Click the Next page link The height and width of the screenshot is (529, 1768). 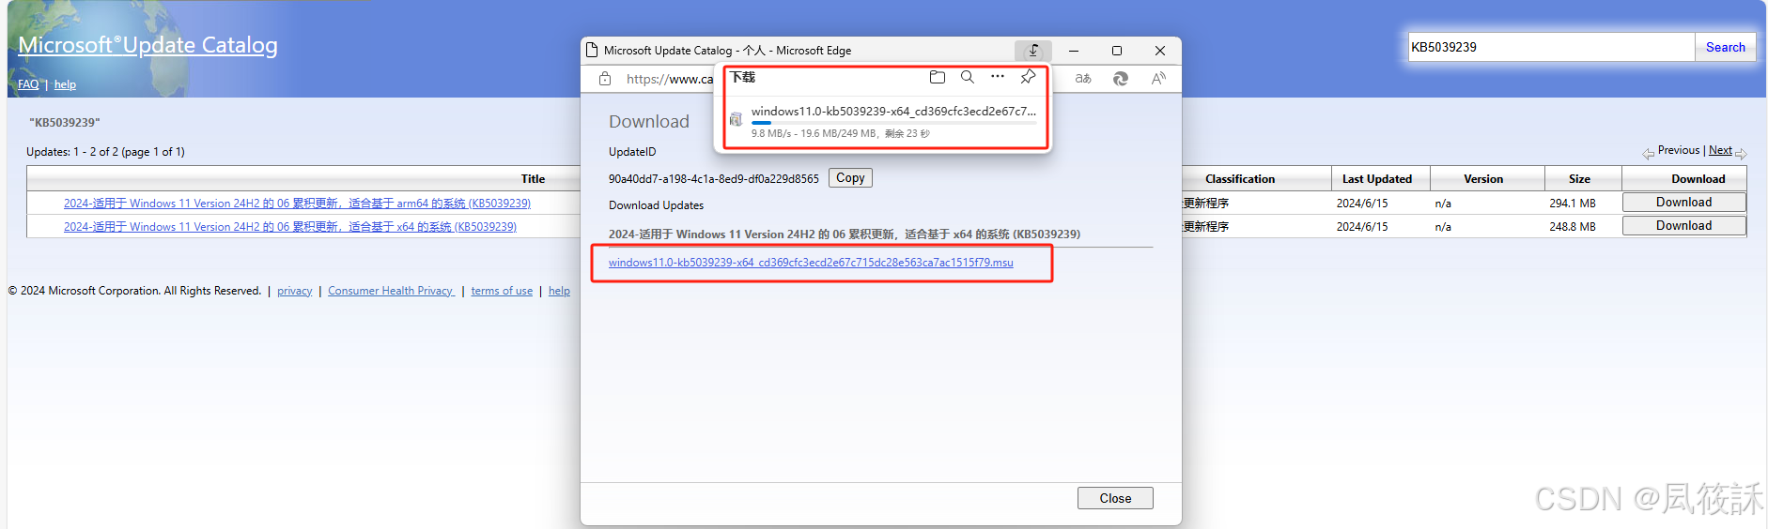tap(1720, 150)
